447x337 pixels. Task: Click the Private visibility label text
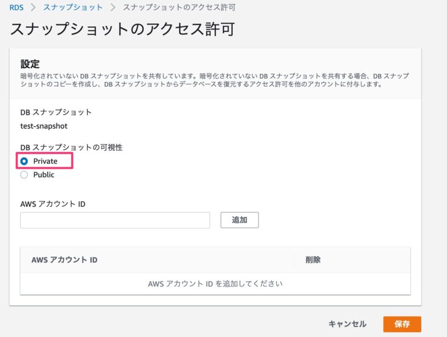45,161
